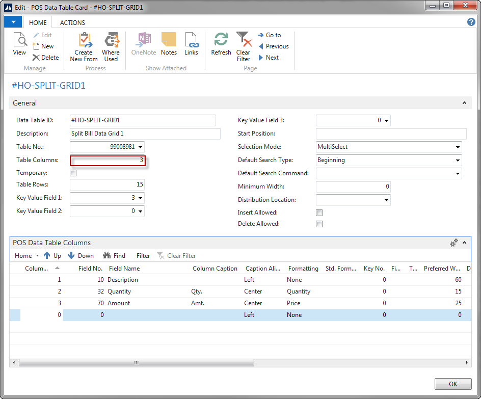Enable the Insert Allowed checkbox
The image size is (481, 399).
pyautogui.click(x=319, y=213)
